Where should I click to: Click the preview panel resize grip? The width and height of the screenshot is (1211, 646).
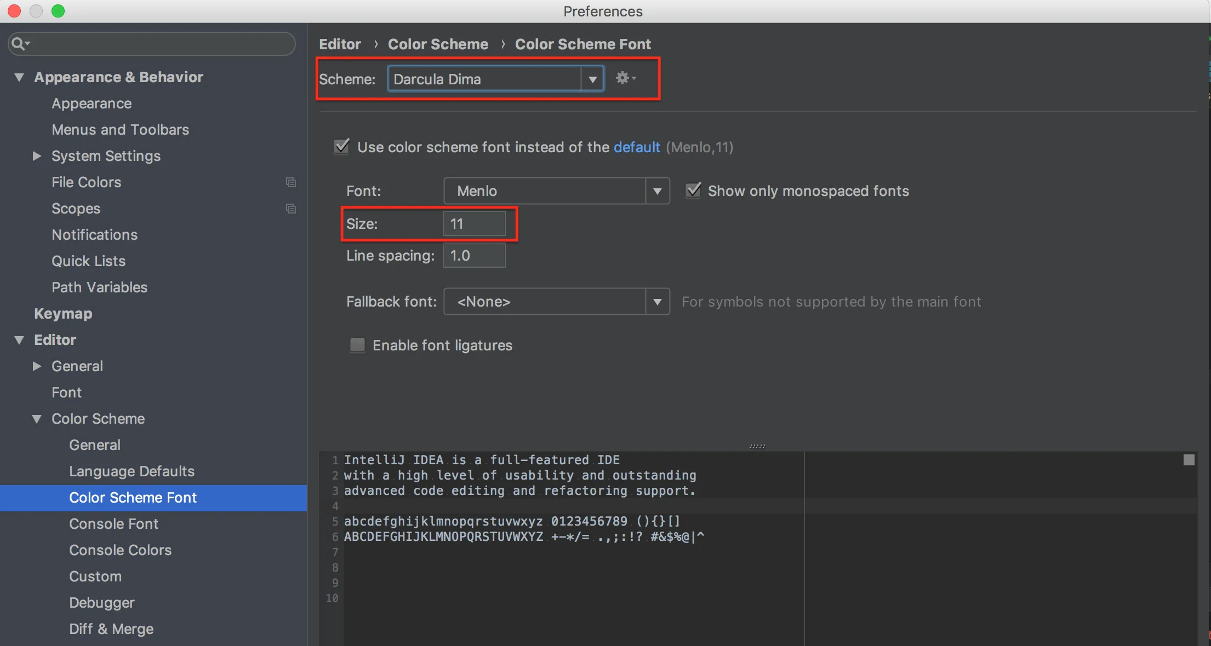point(757,446)
